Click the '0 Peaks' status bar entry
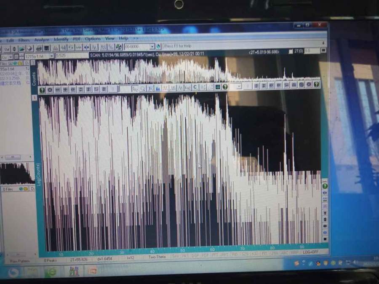379x284 pixels. click(50, 260)
